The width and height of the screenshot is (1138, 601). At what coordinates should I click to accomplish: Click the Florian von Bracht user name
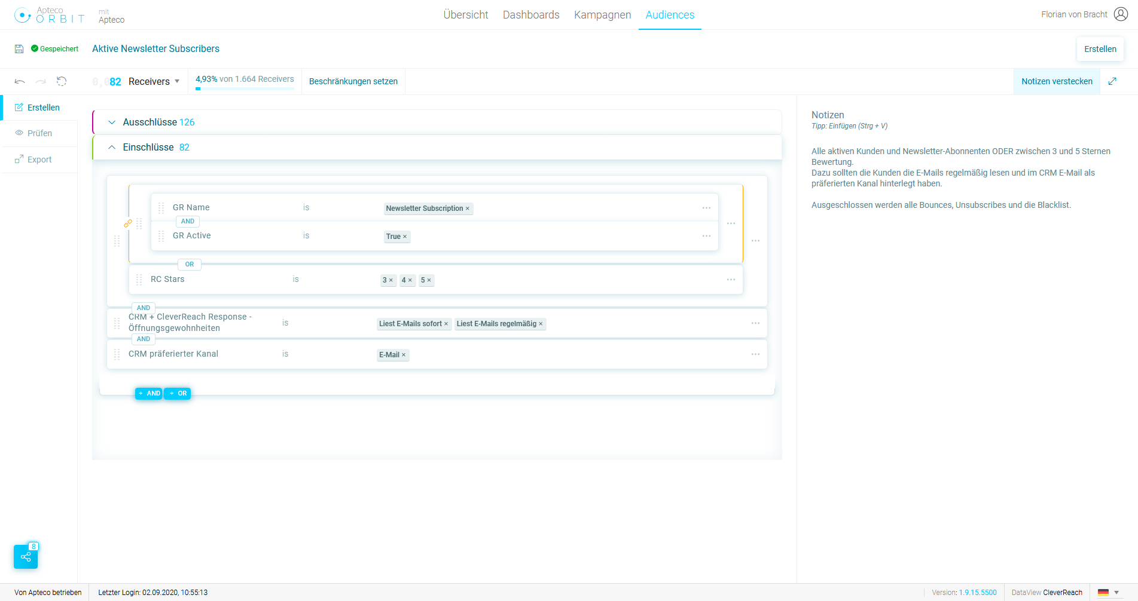1074,14
